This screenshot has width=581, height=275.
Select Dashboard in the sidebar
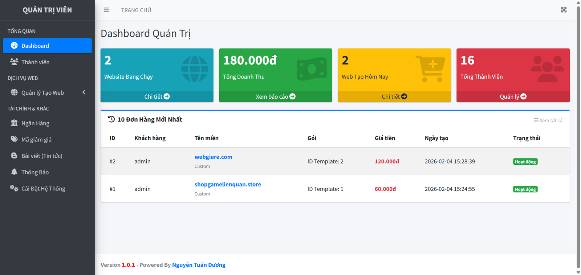point(47,46)
